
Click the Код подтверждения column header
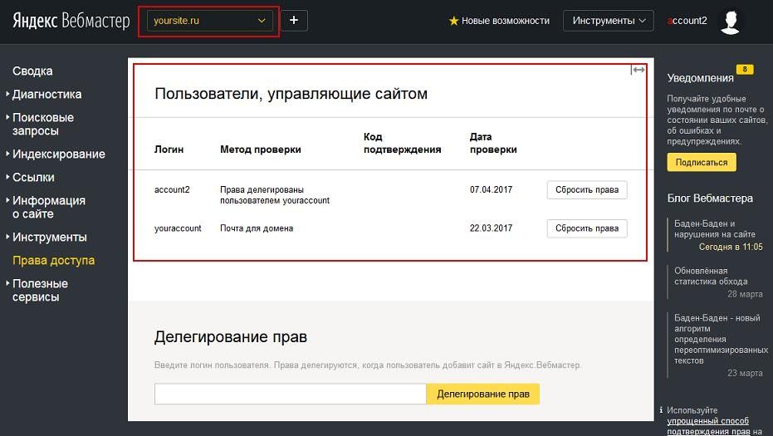coord(402,143)
